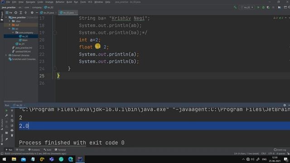Open the Build menu
The height and width of the screenshot is (163, 290).
coord(69,2)
